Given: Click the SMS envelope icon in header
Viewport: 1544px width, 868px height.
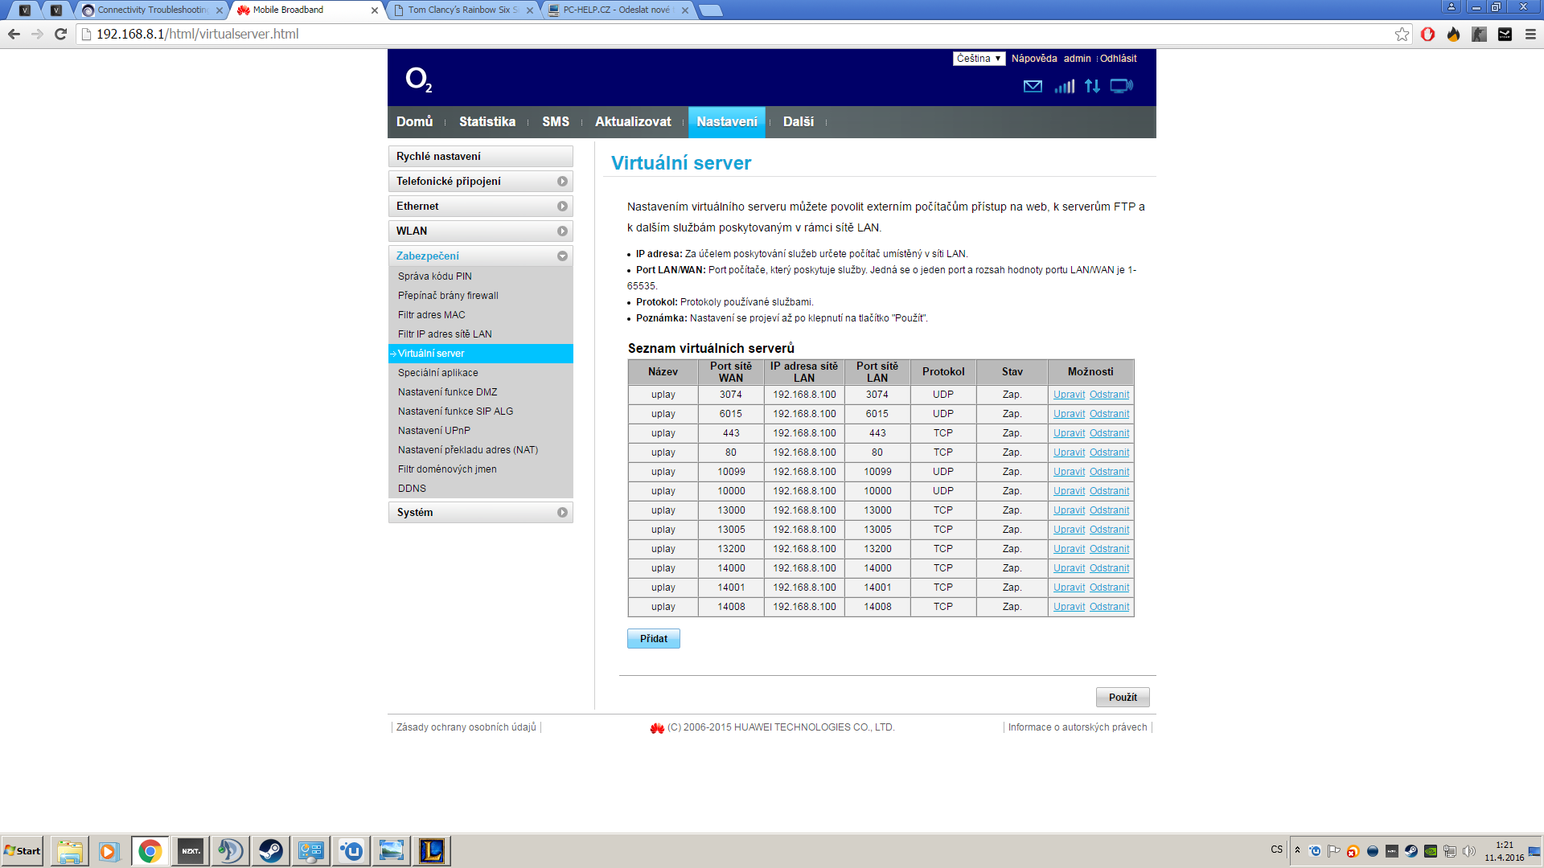Looking at the screenshot, I should click(1033, 86).
